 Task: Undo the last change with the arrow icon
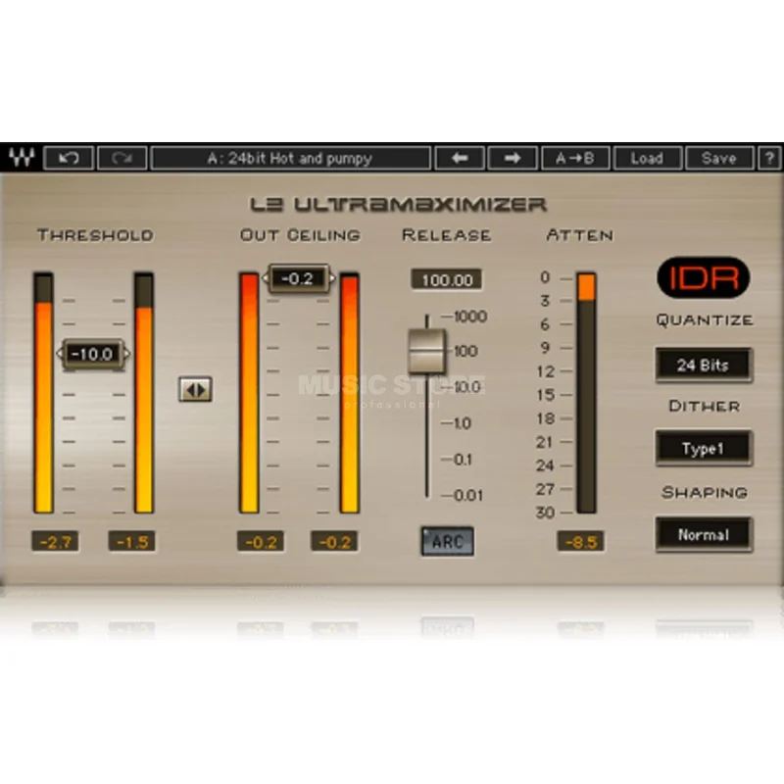[x=69, y=159]
